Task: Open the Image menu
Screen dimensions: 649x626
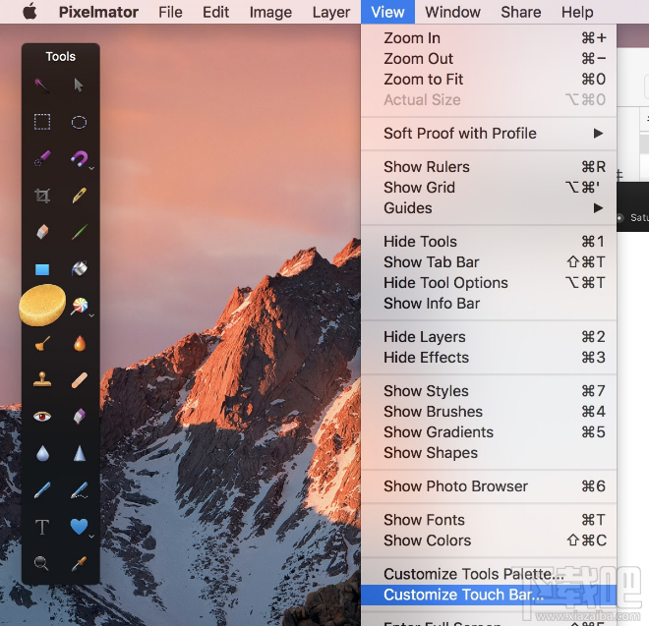Action: [x=270, y=12]
